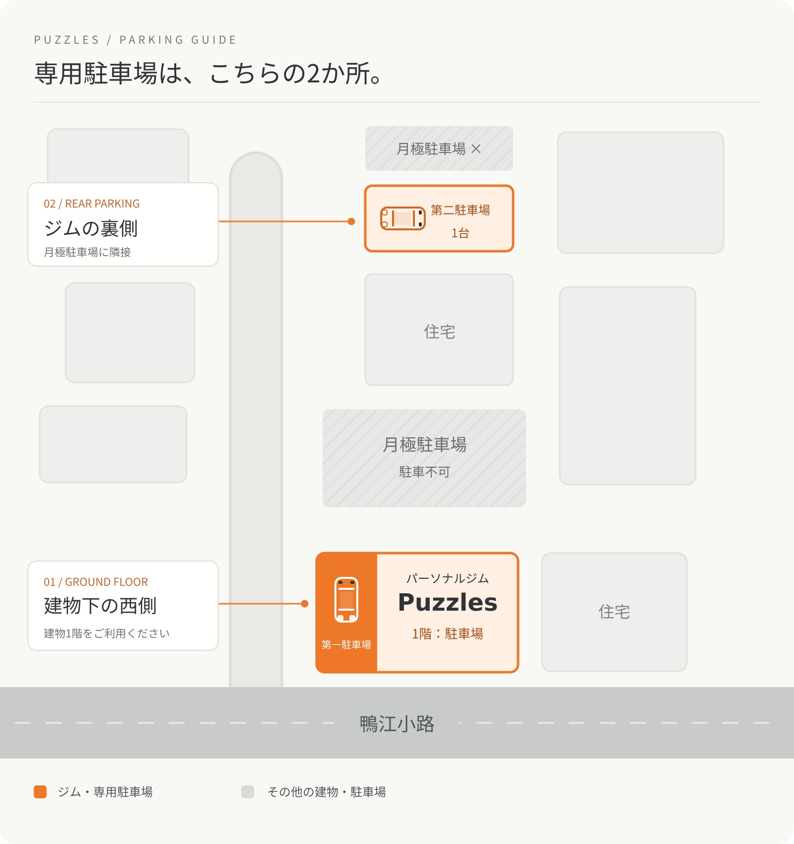Click the × mark beside the top 月極駐車場
This screenshot has width=794, height=844.
pyautogui.click(x=476, y=149)
